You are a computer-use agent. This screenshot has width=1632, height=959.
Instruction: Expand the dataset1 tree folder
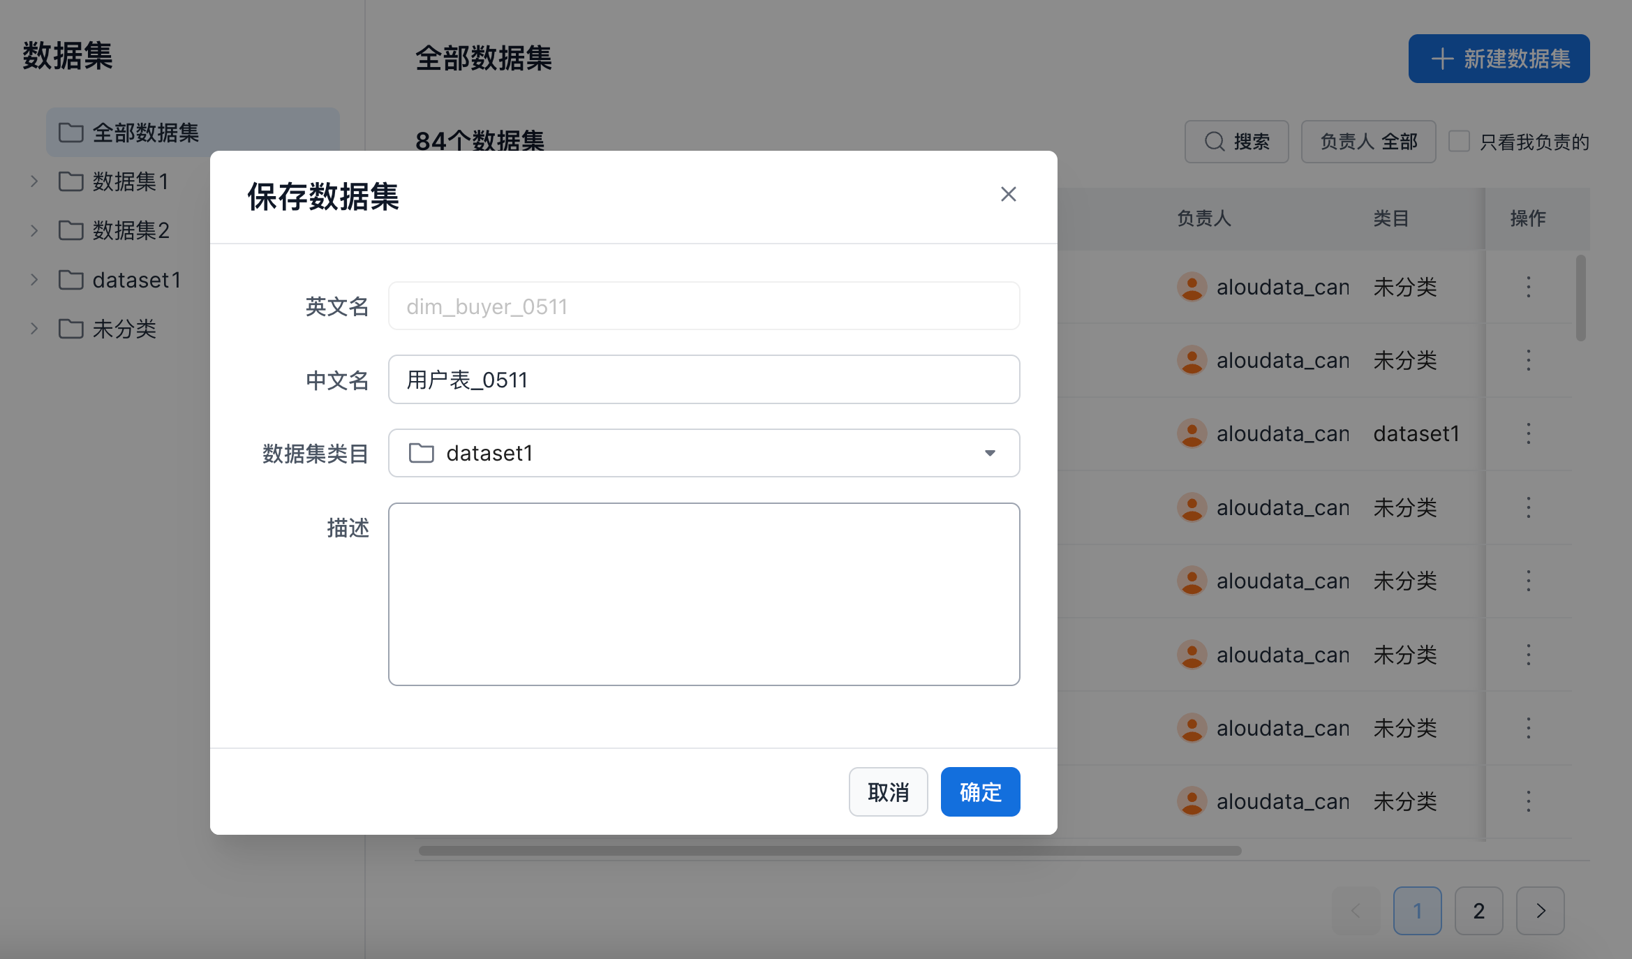click(34, 280)
